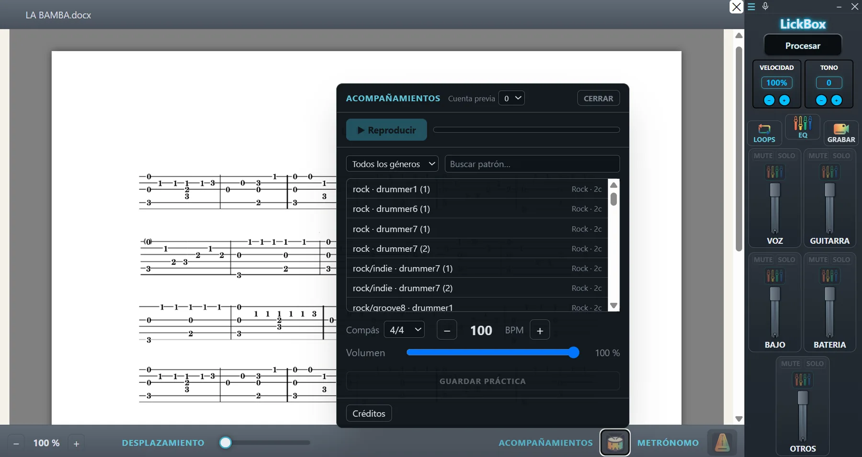
Task: Mute the BAJO channel
Action: tap(763, 260)
